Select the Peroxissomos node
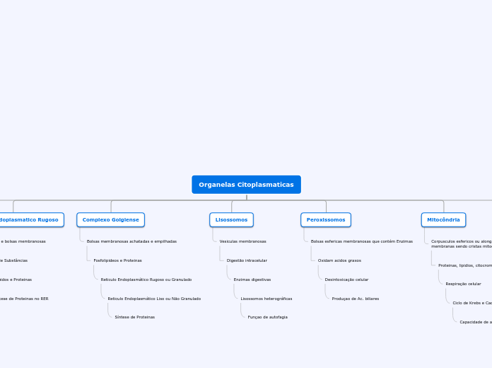Image resolution: width=492 pixels, height=368 pixels. click(x=326, y=219)
